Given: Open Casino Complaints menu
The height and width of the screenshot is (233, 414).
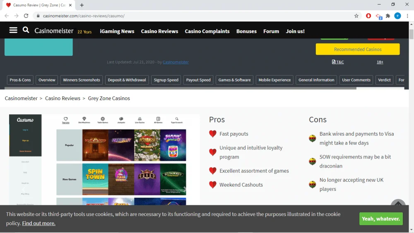Looking at the screenshot, I should [207, 31].
